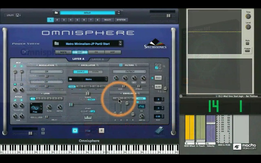Step the Voices value arrows
Screen dimensions: 261x163
click(162, 99)
